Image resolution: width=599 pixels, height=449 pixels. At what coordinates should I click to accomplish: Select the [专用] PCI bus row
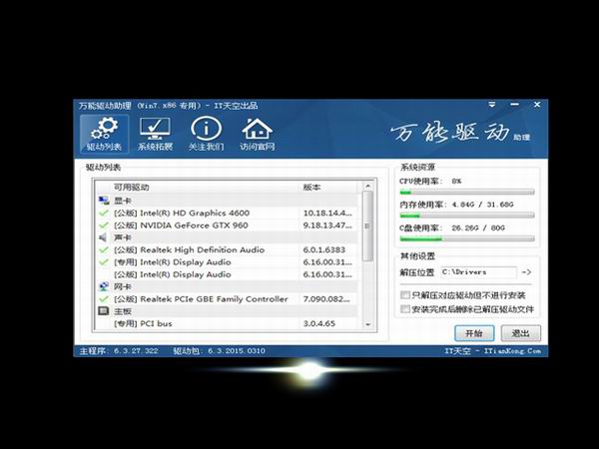(x=227, y=323)
